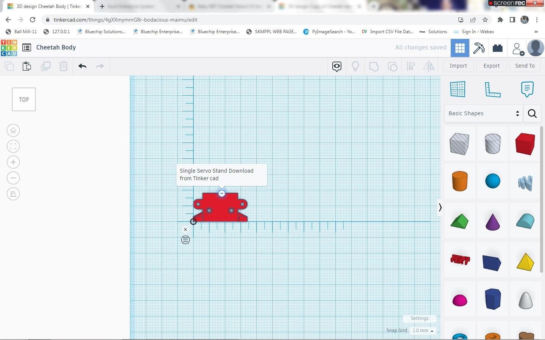Viewport: 545px width, 340px height.
Task: Undo the last action
Action: [83, 66]
